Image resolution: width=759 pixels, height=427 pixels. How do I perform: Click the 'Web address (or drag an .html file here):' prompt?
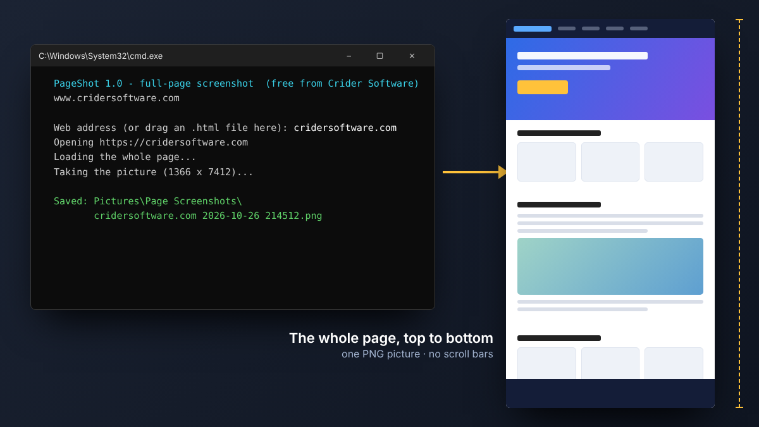coord(171,128)
